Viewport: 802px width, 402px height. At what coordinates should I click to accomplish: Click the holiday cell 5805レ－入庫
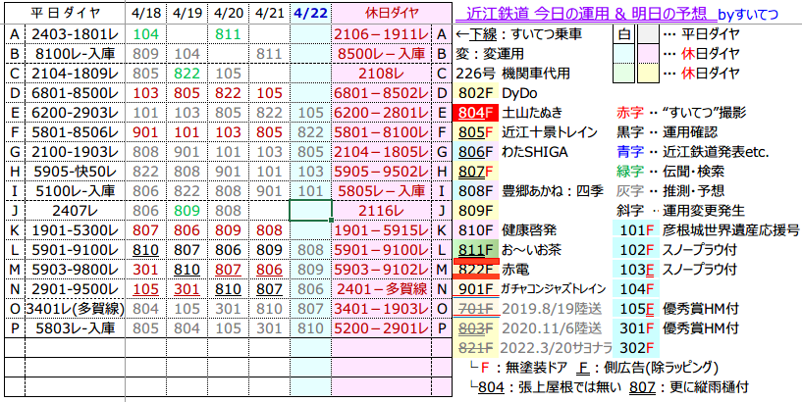(382, 191)
